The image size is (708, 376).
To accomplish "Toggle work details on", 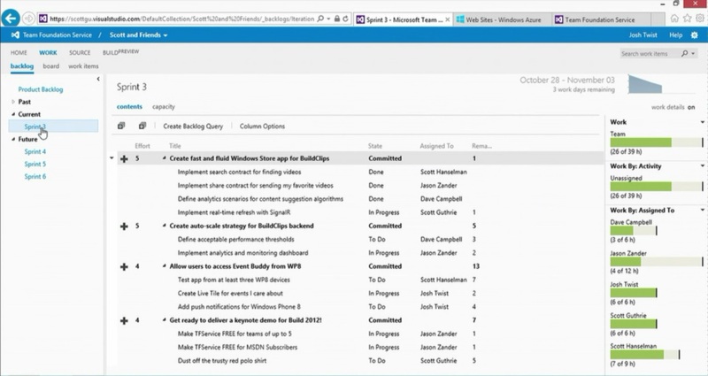I will (691, 107).
